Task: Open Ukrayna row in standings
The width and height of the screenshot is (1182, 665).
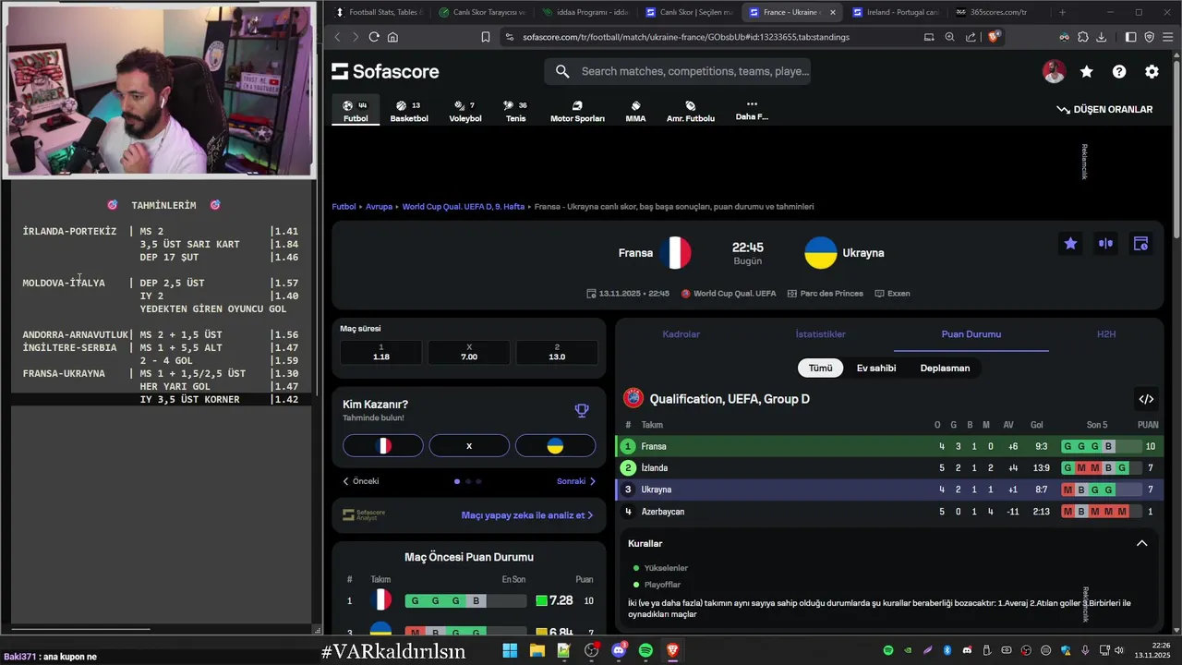Action: coord(889,490)
